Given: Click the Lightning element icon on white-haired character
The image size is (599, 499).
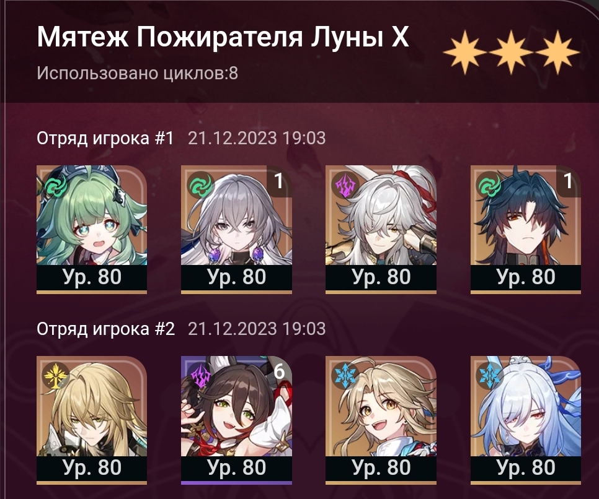Looking at the screenshot, I should 345,186.
